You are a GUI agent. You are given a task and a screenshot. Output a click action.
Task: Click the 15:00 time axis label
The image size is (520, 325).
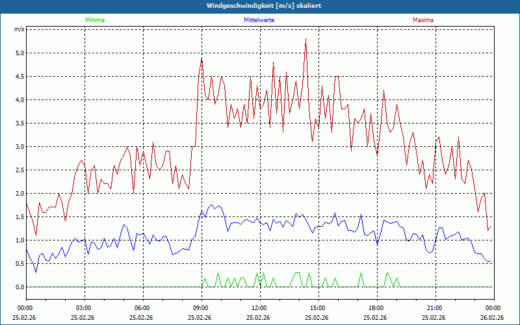click(x=318, y=308)
